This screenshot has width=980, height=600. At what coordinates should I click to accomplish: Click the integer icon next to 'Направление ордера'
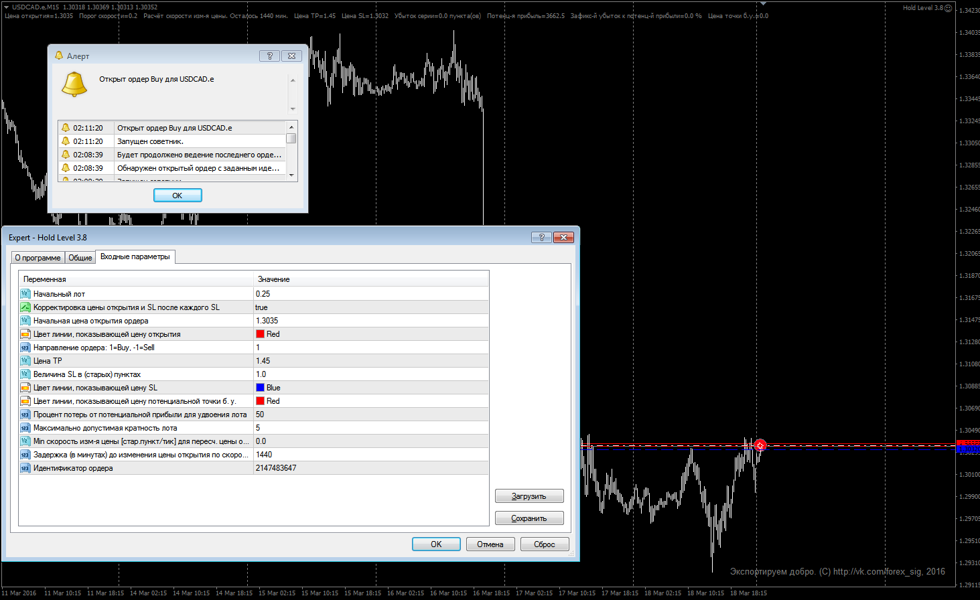(x=25, y=347)
